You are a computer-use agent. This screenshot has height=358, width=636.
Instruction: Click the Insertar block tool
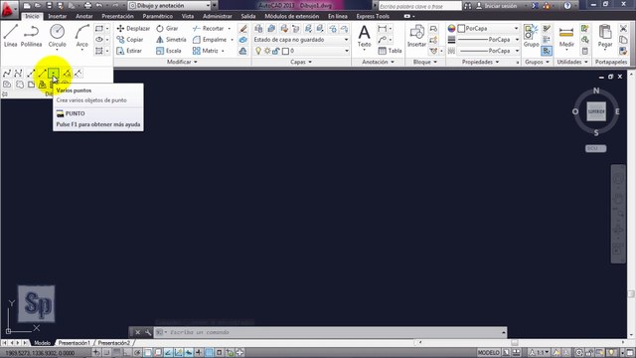416,36
